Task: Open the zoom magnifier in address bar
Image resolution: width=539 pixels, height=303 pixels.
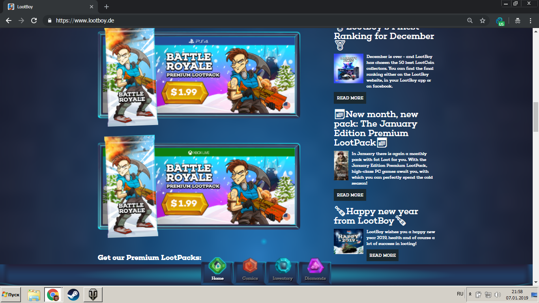Action: click(x=470, y=21)
